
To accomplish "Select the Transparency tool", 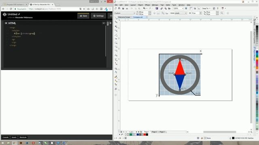I will click(x=116, y=72).
